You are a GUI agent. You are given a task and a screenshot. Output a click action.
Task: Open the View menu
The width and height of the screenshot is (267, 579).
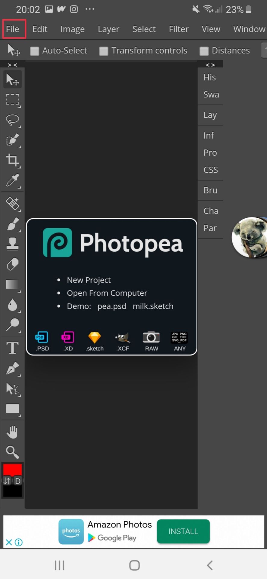point(211,29)
